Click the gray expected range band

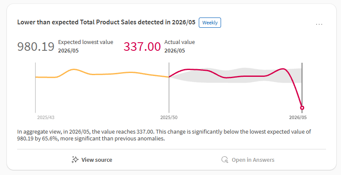point(257,71)
